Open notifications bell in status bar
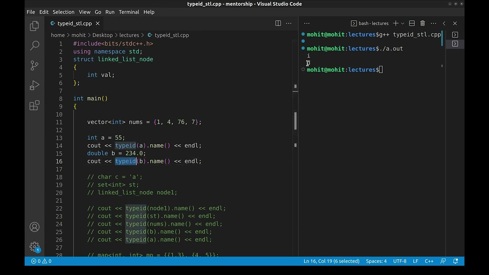Image resolution: width=489 pixels, height=275 pixels. click(x=455, y=261)
